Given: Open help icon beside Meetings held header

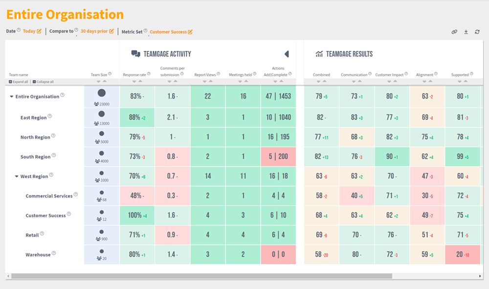Looking at the screenshot, I should click(x=254, y=74).
